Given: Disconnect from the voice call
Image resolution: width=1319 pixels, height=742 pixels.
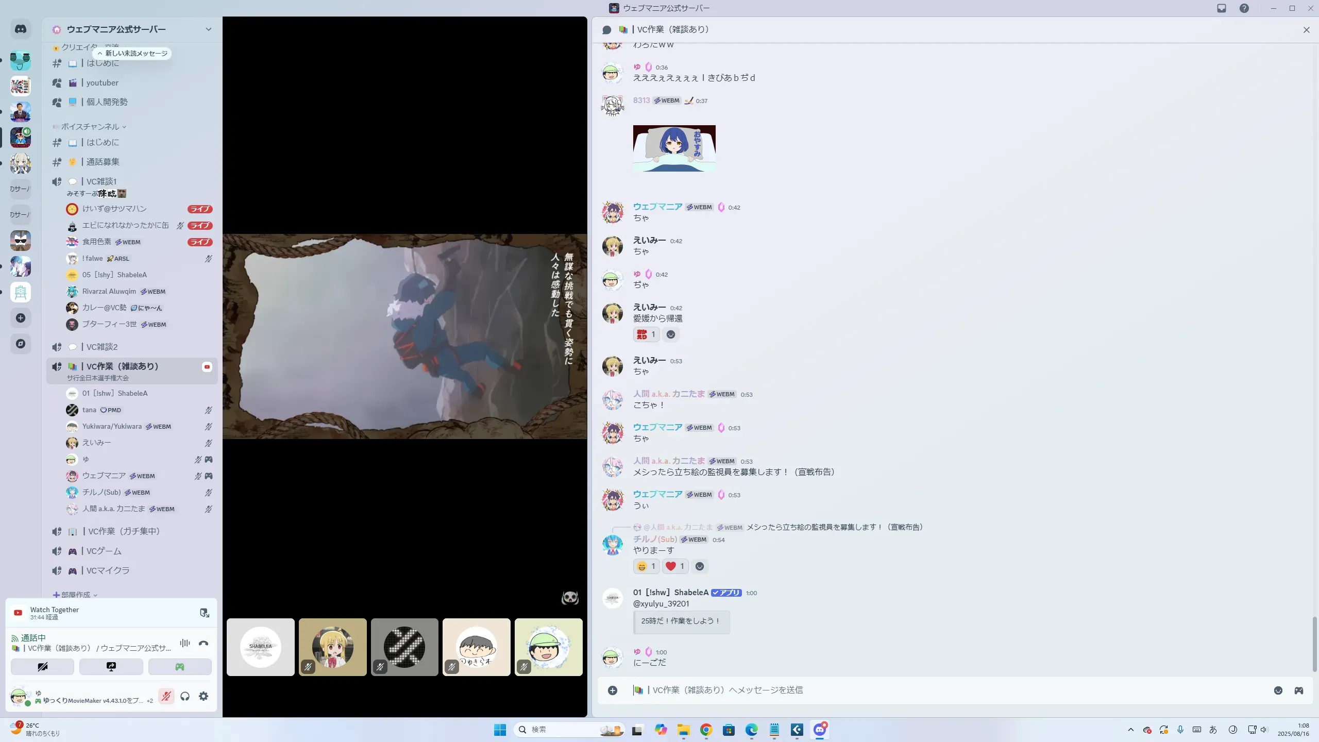Looking at the screenshot, I should click(x=204, y=643).
